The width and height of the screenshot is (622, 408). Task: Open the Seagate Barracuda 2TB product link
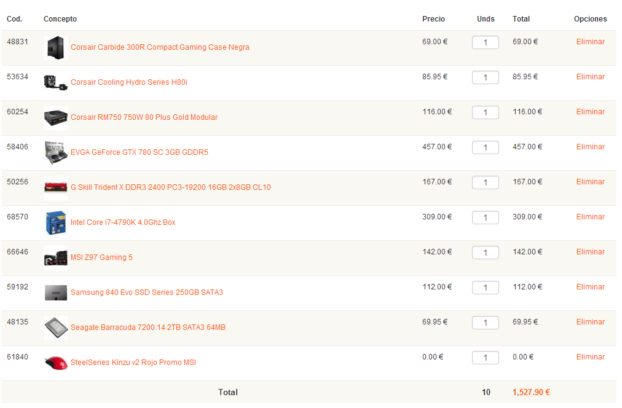click(x=148, y=328)
